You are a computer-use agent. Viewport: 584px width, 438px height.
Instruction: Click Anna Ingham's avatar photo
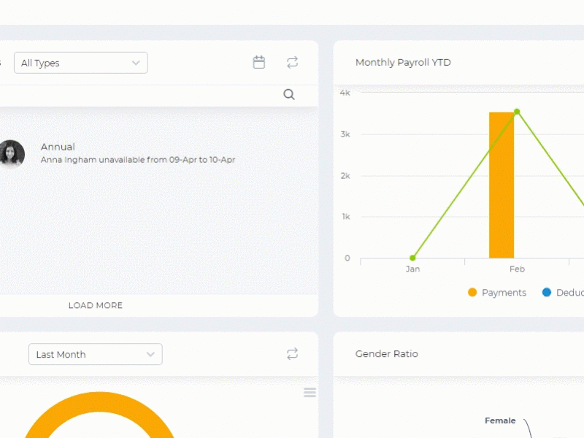[x=12, y=153]
